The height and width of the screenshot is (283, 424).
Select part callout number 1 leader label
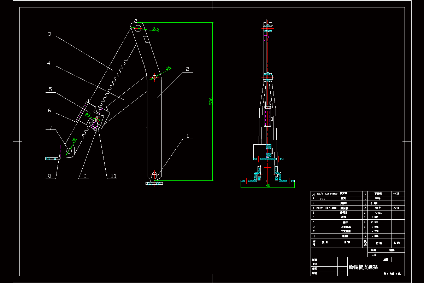188,135
